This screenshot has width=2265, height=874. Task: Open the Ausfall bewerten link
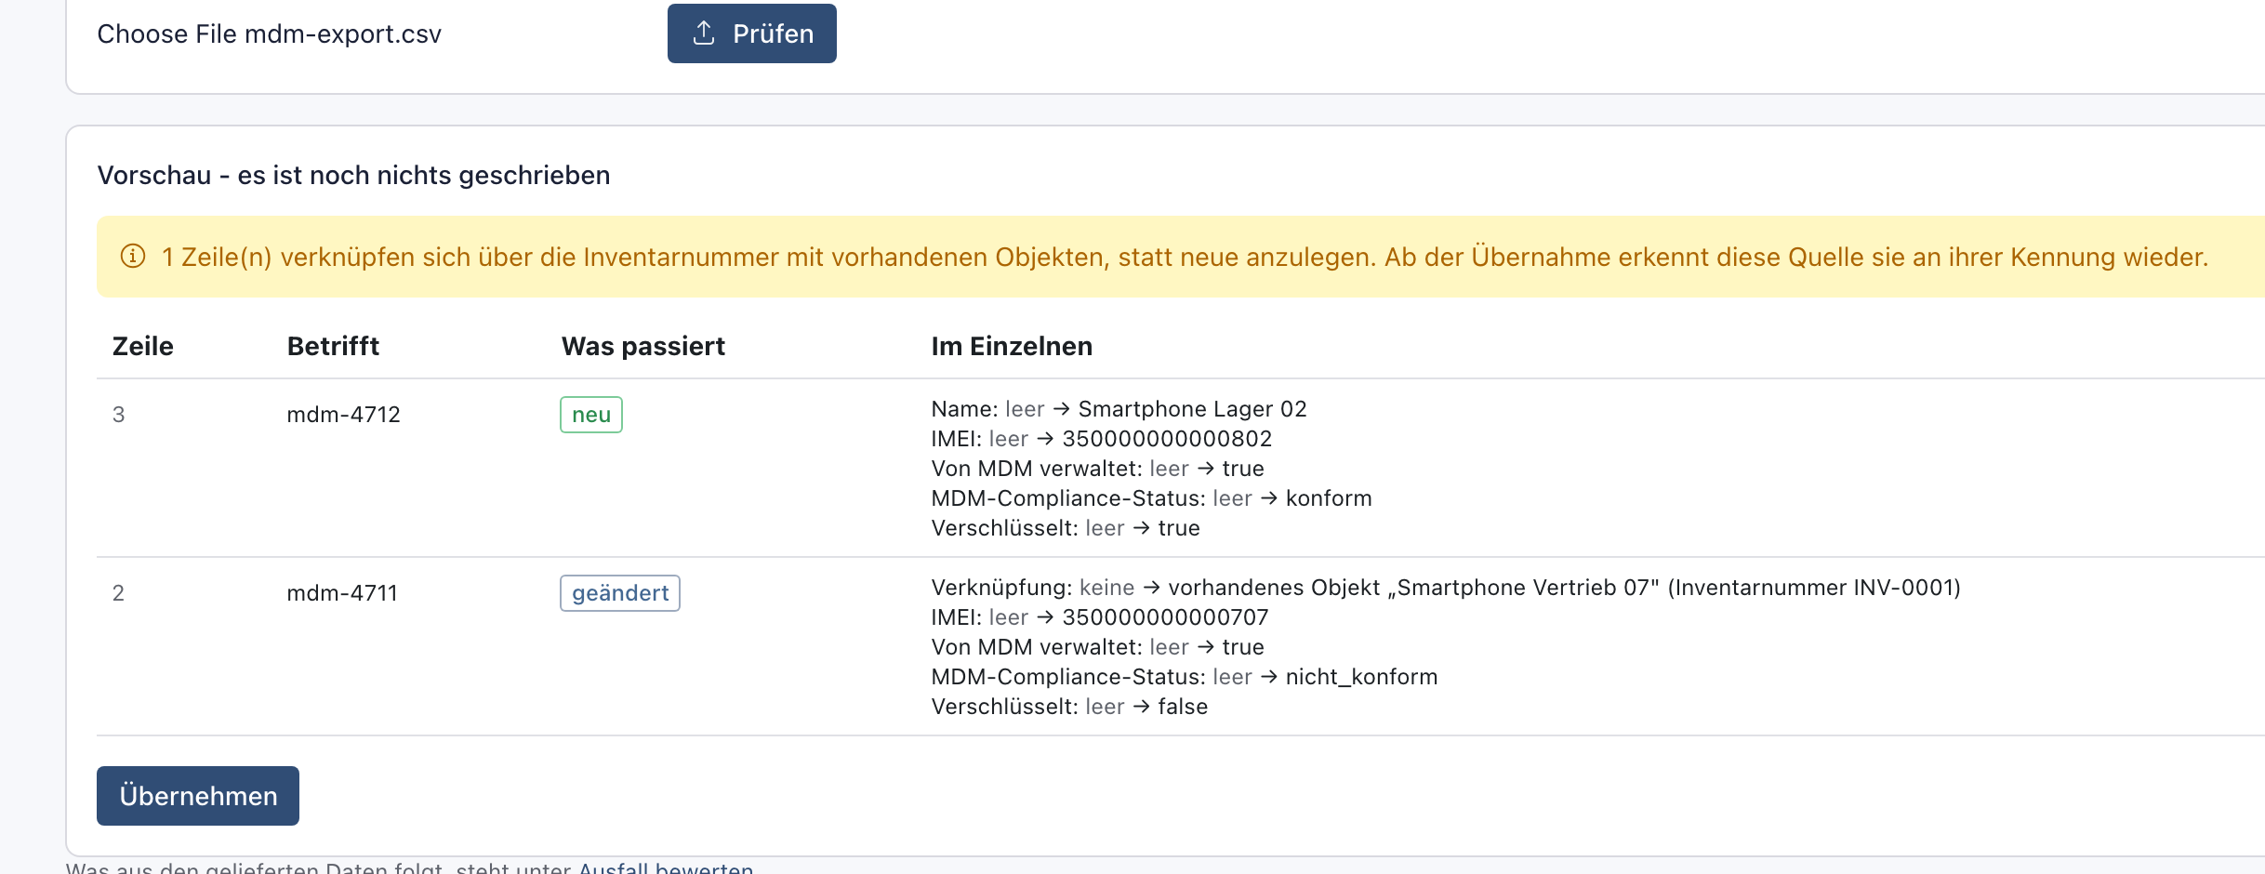666,867
